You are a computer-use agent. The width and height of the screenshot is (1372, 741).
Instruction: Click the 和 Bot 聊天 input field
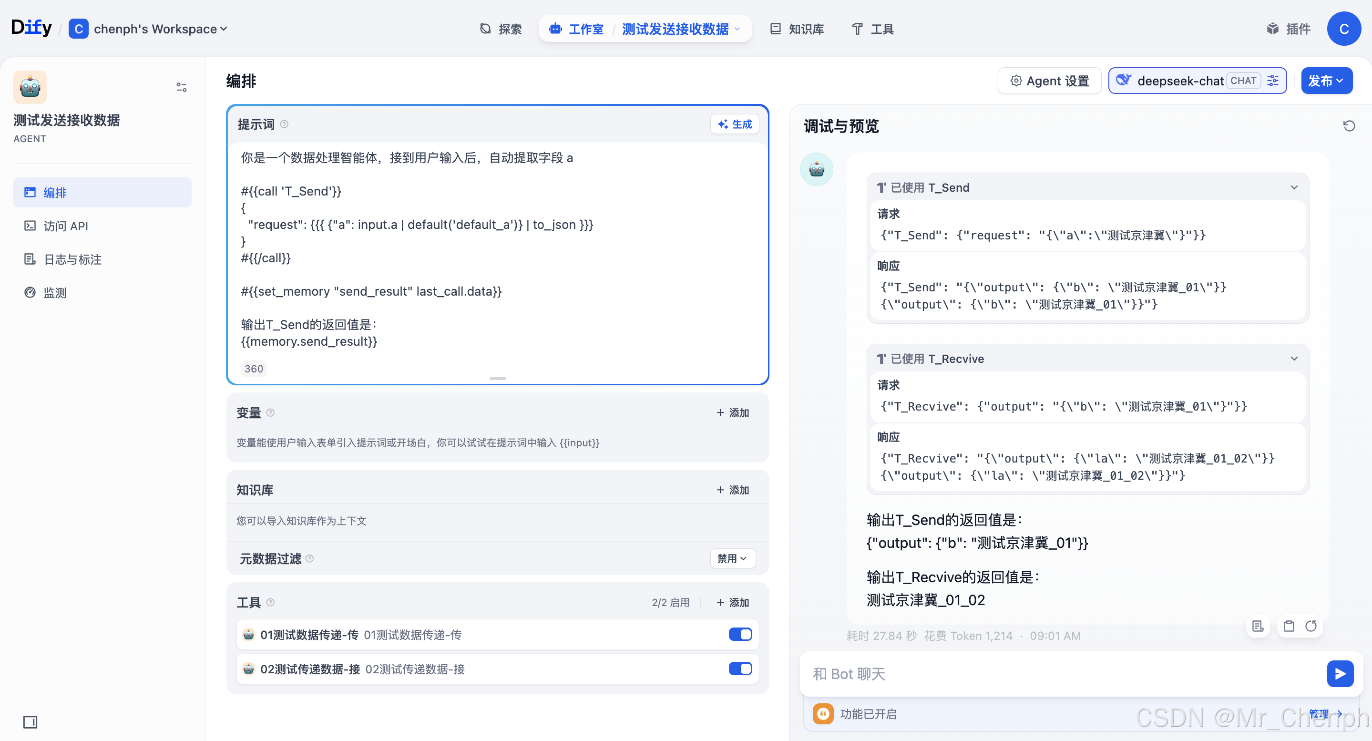pyautogui.click(x=1063, y=674)
